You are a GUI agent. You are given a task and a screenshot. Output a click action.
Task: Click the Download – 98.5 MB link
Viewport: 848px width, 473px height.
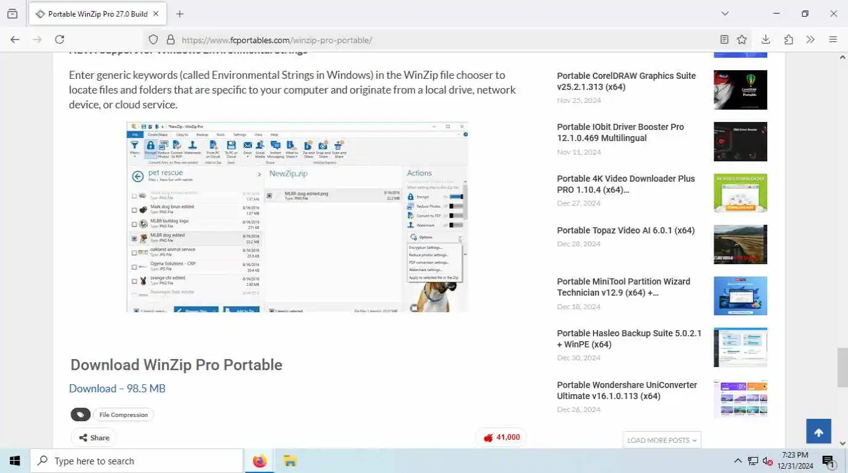117,389
